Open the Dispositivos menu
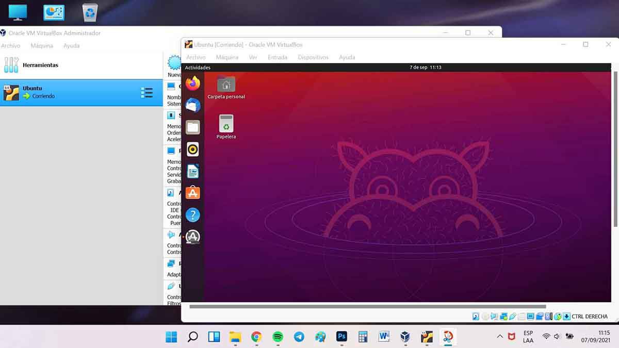This screenshot has width=619, height=348. tap(313, 57)
